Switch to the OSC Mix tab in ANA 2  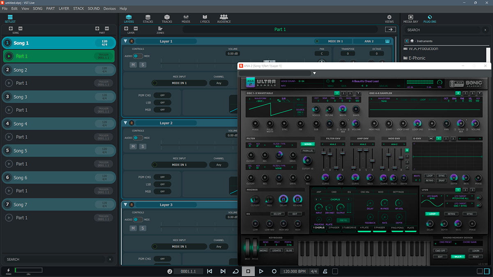coord(365,192)
